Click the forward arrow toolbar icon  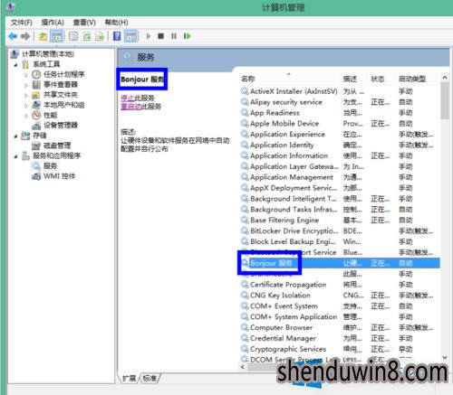[25, 36]
